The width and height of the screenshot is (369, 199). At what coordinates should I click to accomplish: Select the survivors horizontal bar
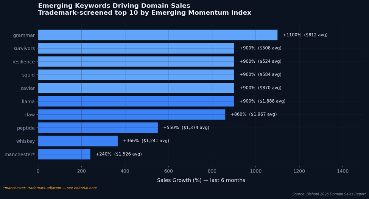(136, 48)
